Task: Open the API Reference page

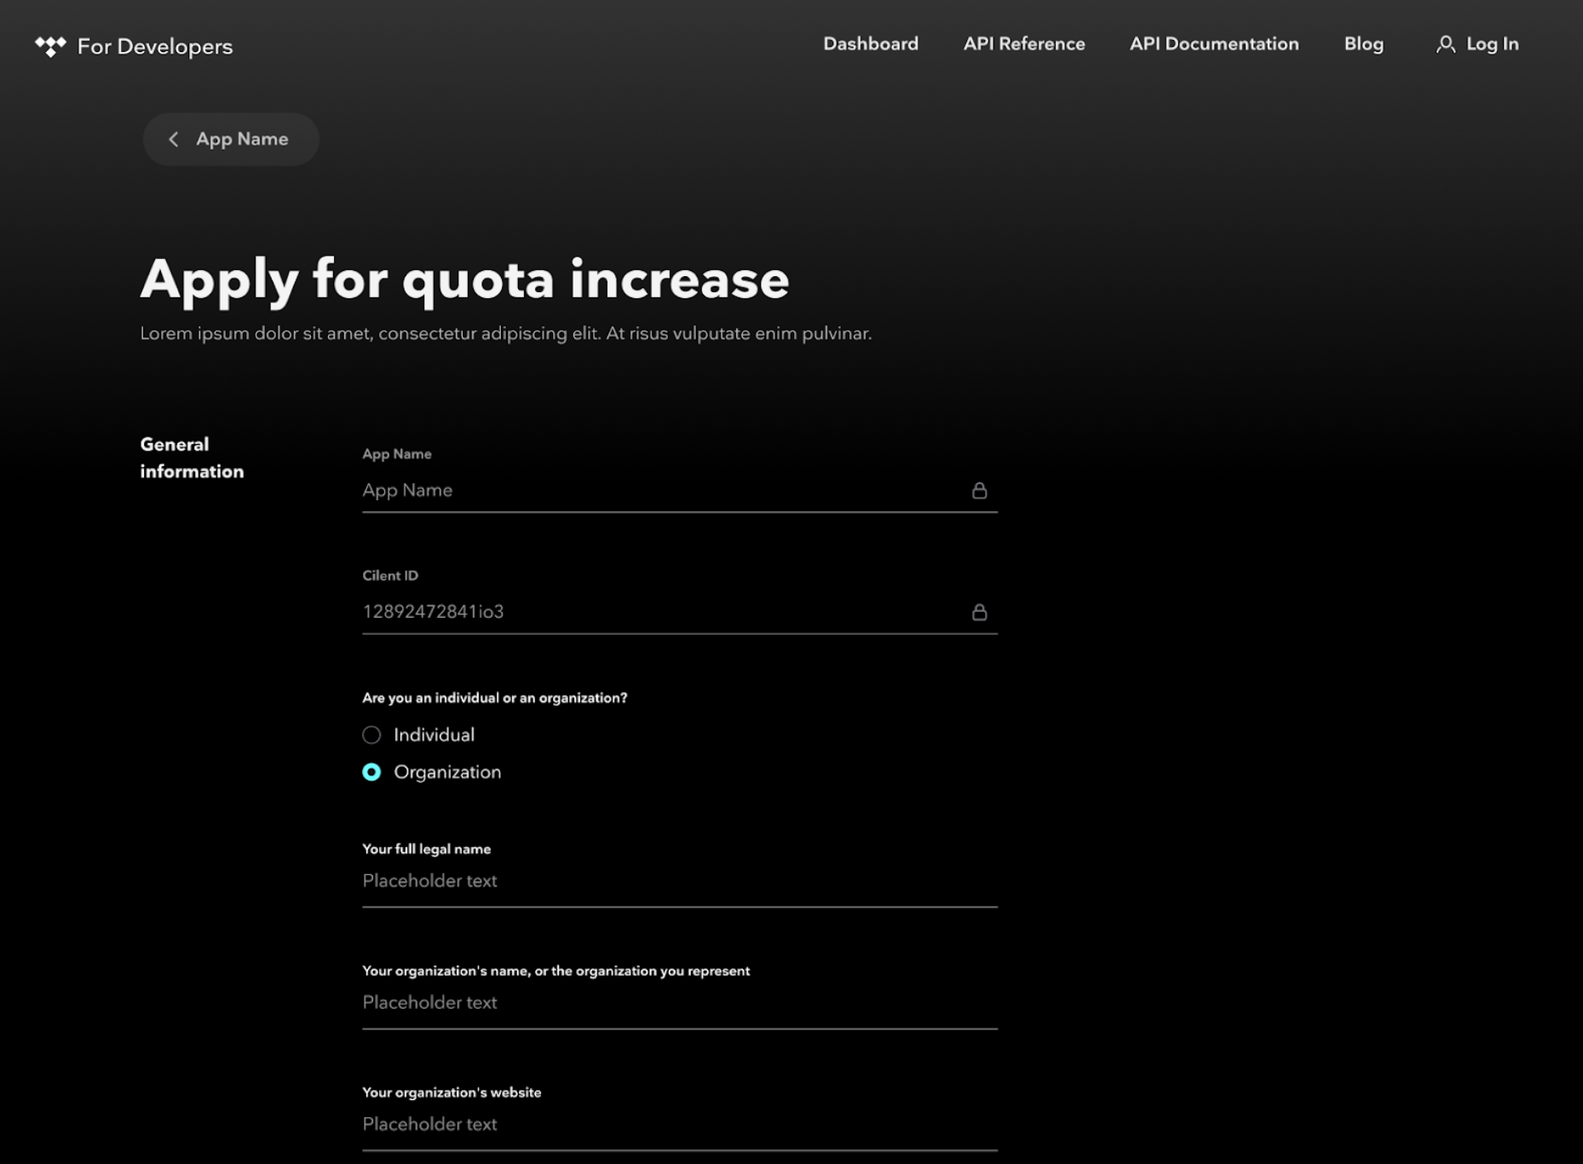Action: pos(1024,44)
